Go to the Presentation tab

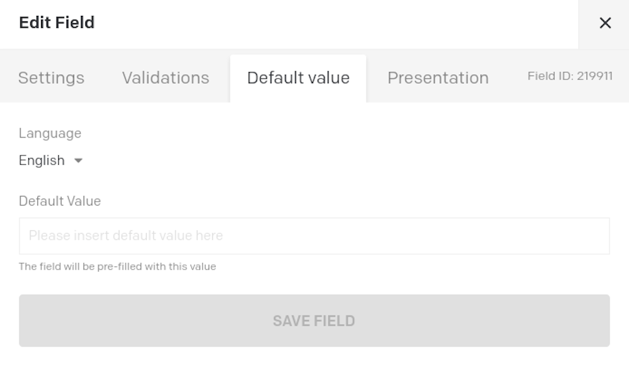(438, 78)
